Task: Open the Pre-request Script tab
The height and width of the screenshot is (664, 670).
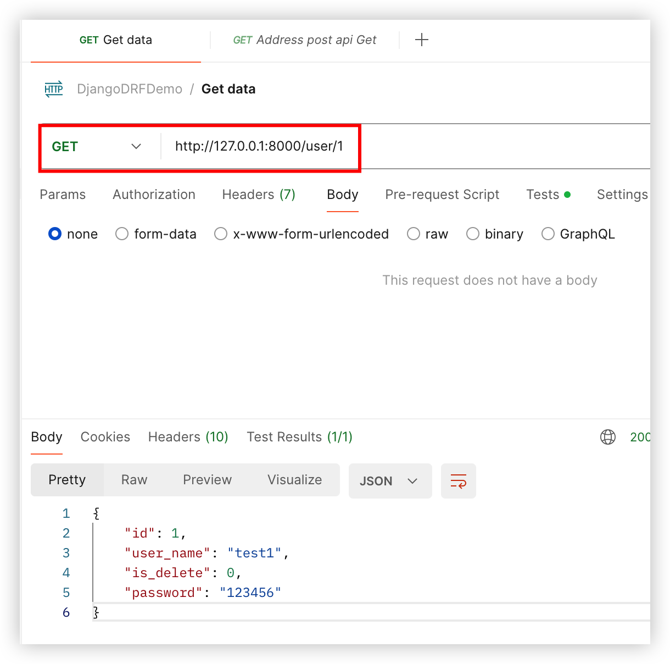Action: (442, 195)
